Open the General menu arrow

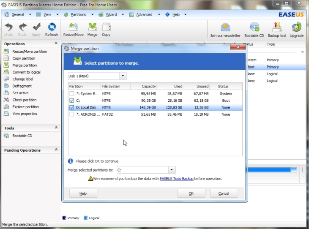click(x=30, y=14)
